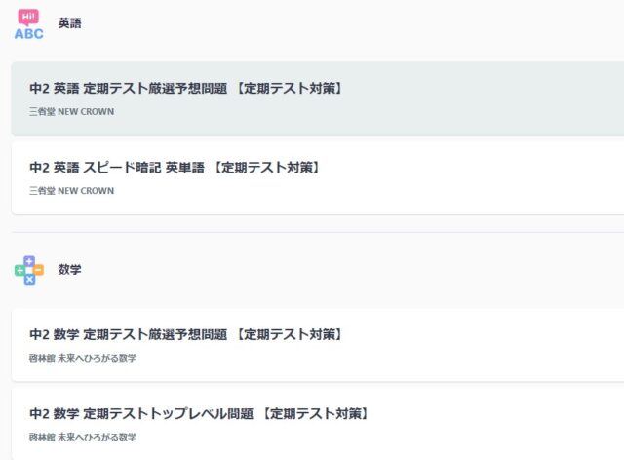The height and width of the screenshot is (460, 624).
Task: Click the green divide tile of math icon
Action: [20, 270]
